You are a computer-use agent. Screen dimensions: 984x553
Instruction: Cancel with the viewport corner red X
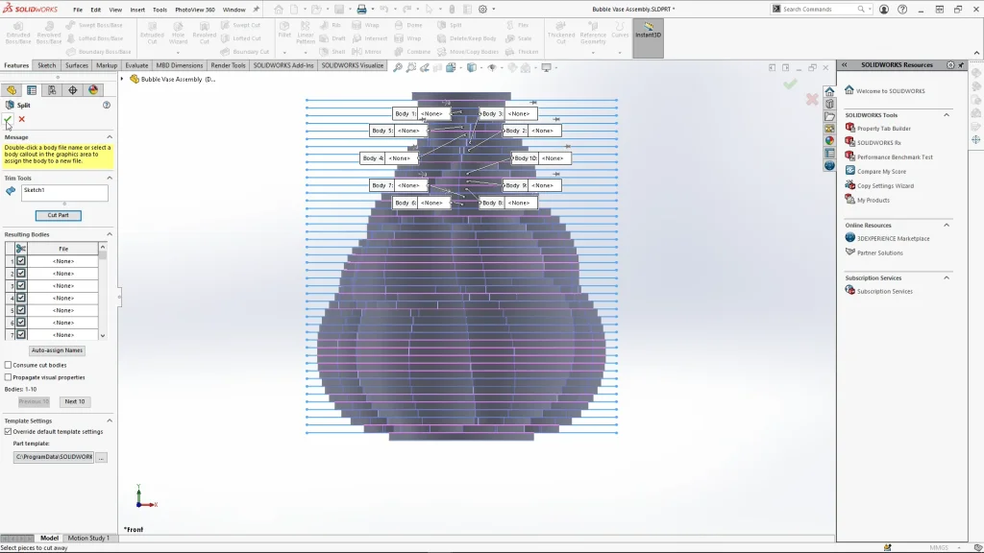tap(812, 99)
